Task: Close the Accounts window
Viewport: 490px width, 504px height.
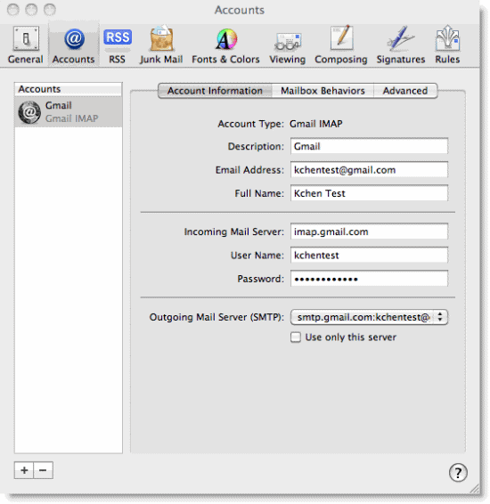Action: 13,10
